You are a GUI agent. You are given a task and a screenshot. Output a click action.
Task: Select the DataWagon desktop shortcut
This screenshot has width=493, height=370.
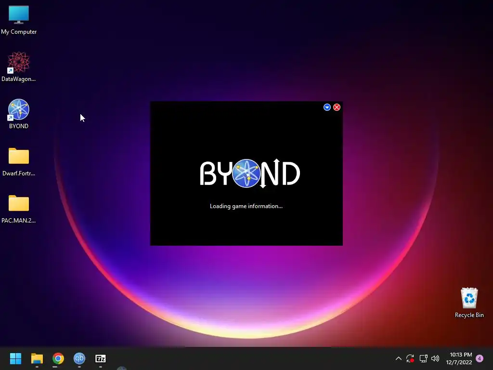click(19, 66)
